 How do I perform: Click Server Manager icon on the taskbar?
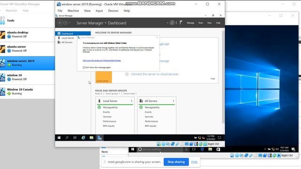[99, 138]
